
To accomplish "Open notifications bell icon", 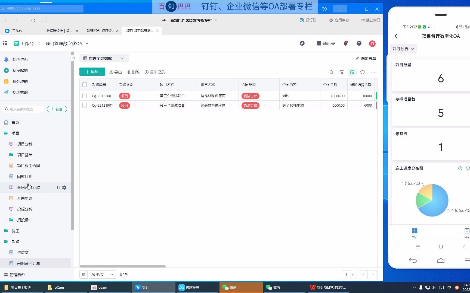I will point(345,43).
